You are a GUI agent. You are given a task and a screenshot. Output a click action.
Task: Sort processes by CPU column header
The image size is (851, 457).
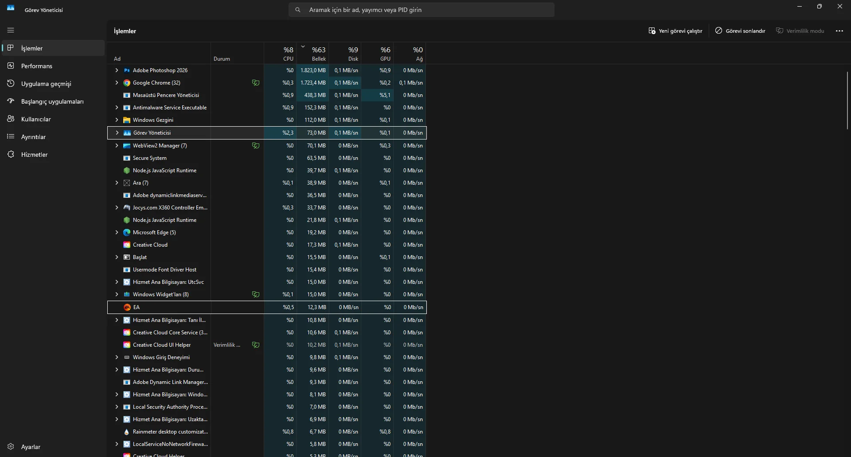pyautogui.click(x=280, y=53)
